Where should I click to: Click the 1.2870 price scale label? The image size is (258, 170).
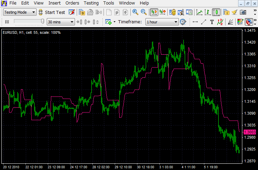pyautogui.click(x=250, y=161)
